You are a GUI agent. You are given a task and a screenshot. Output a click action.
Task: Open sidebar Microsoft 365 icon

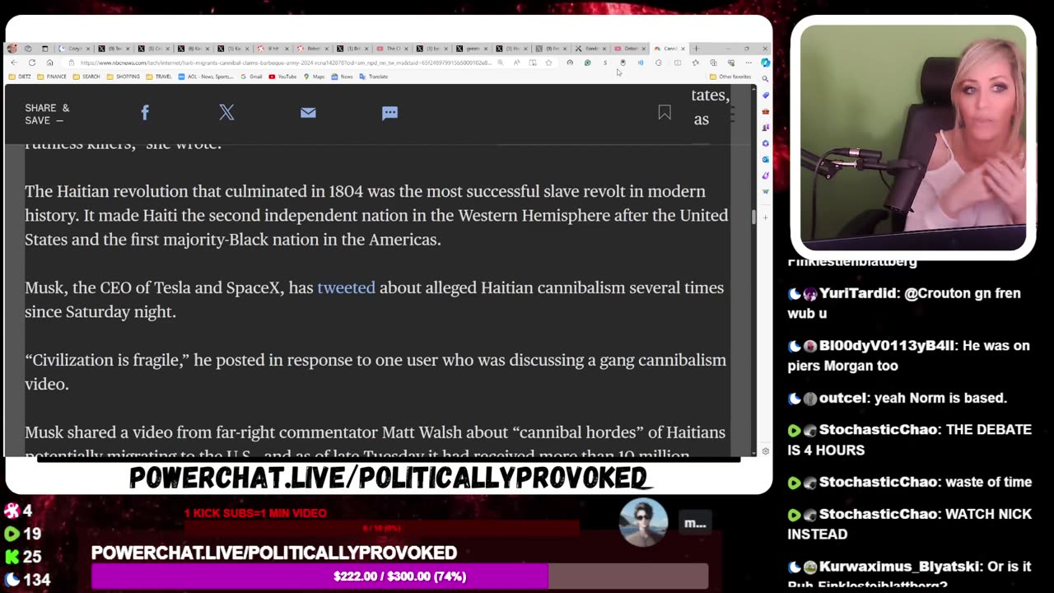pos(765,143)
